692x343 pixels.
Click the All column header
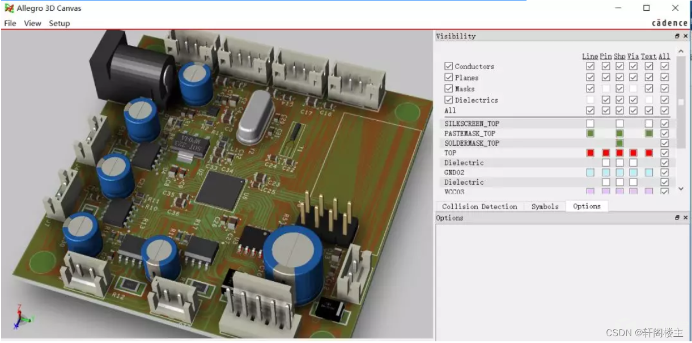tap(664, 56)
